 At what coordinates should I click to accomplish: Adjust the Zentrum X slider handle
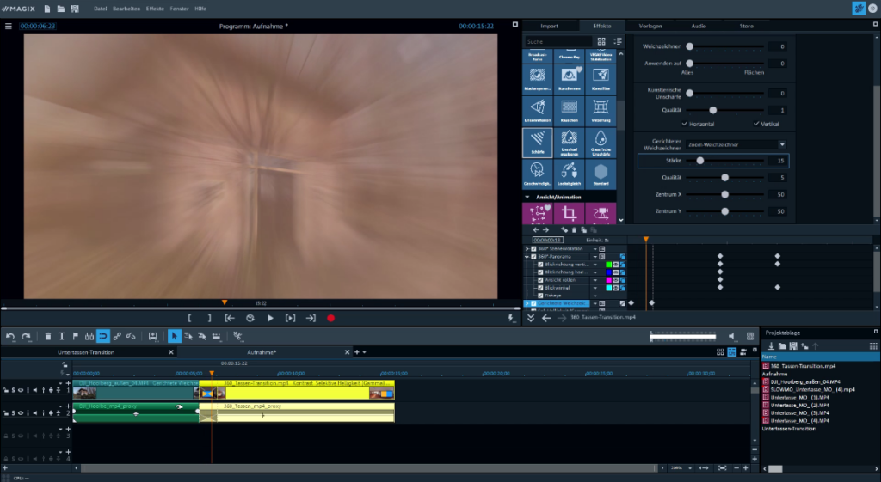click(724, 194)
